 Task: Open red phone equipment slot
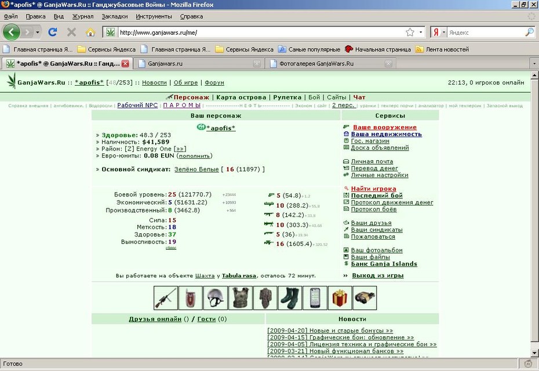191,298
